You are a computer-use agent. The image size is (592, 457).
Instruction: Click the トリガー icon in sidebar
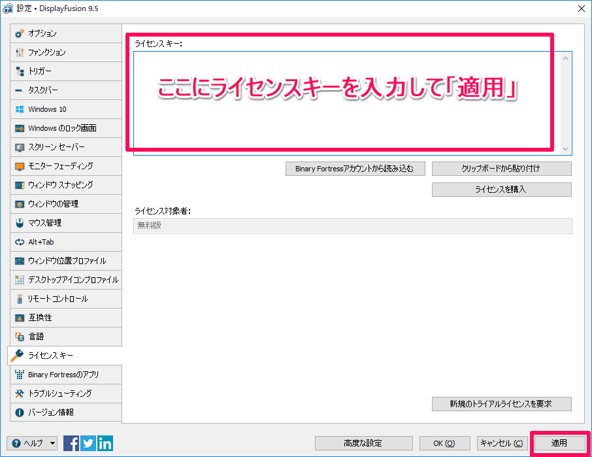20,71
